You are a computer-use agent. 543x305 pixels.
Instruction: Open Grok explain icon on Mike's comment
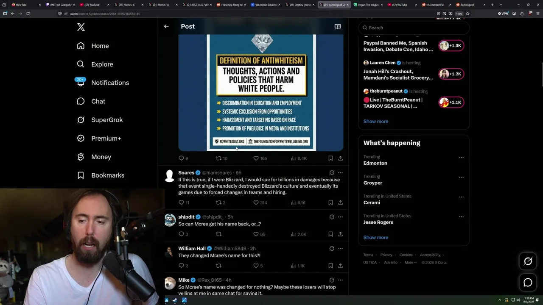(332, 280)
